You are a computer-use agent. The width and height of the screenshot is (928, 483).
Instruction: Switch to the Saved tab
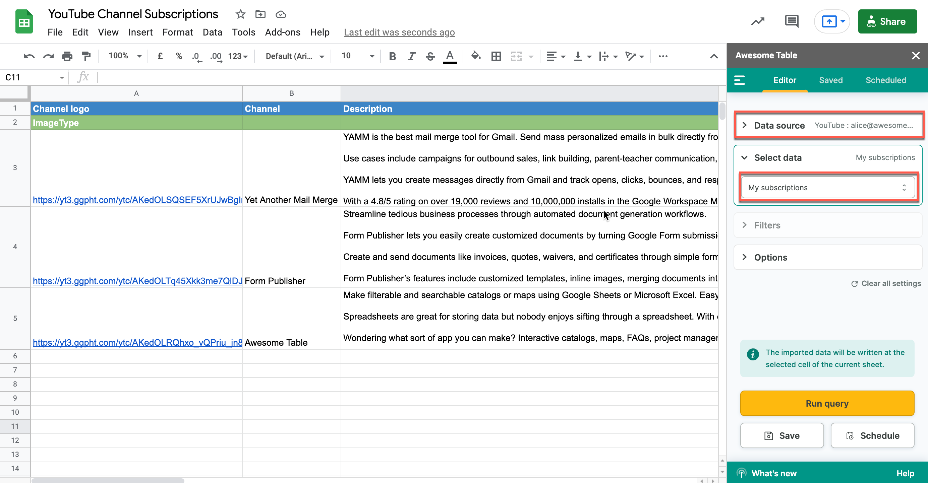pyautogui.click(x=831, y=80)
